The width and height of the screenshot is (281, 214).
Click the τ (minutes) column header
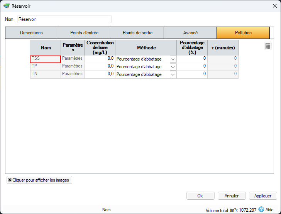(x=223, y=48)
